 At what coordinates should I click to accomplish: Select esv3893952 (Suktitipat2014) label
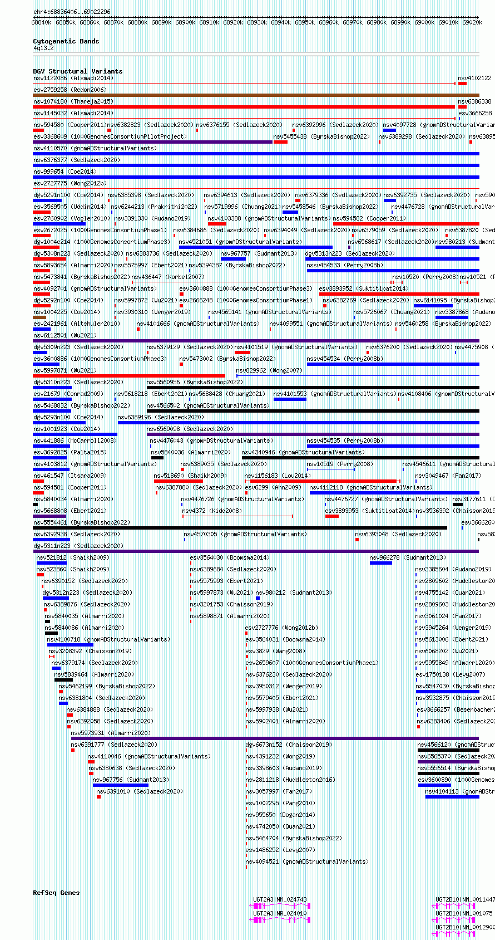click(363, 288)
